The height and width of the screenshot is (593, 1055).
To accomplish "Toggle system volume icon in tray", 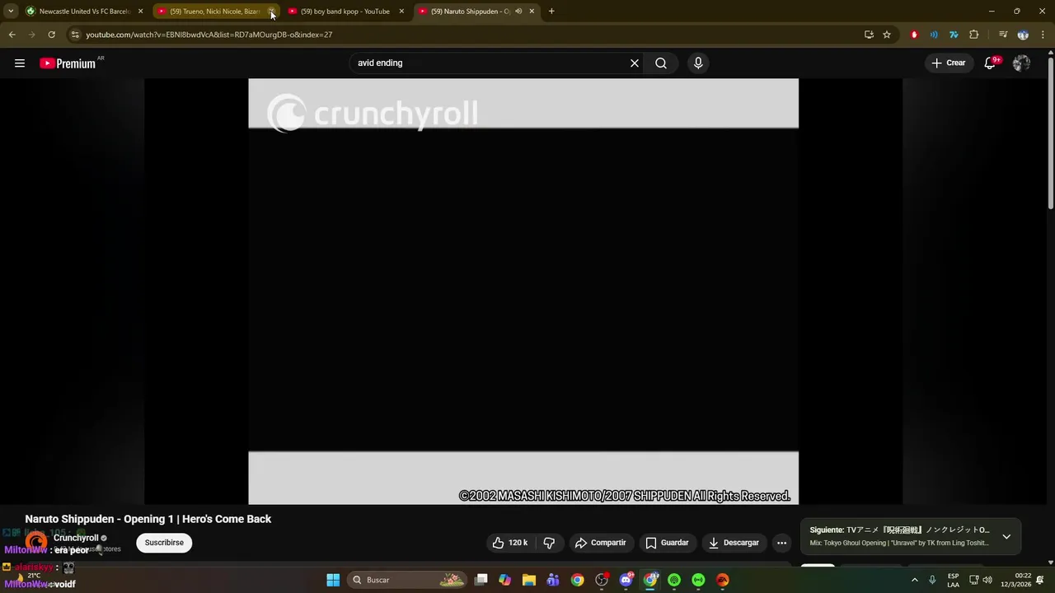I will 987,580.
